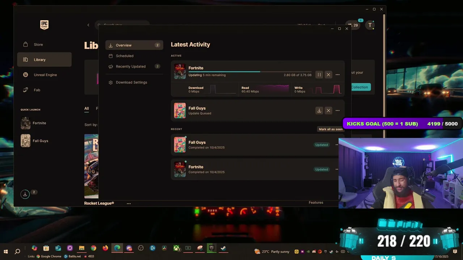463x260 pixels.
Task: Select the All tab in Library
Action: [86, 108]
